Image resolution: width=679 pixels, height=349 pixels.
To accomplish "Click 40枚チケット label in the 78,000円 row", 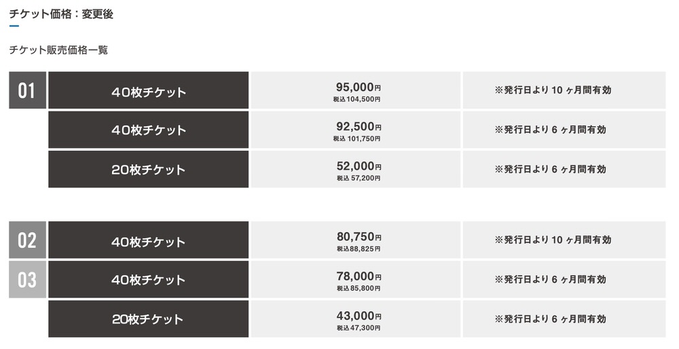I will [149, 280].
